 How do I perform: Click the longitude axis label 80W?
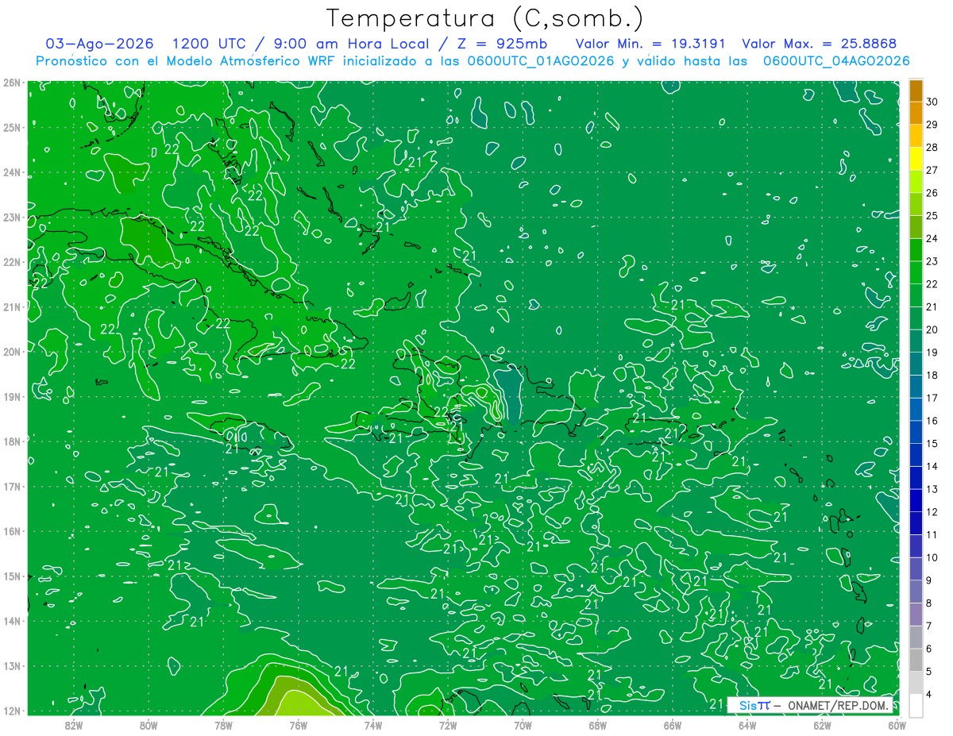[x=149, y=724]
